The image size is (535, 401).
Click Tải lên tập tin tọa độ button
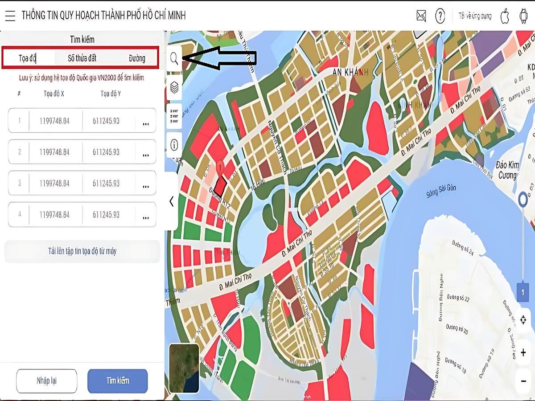coord(82,251)
